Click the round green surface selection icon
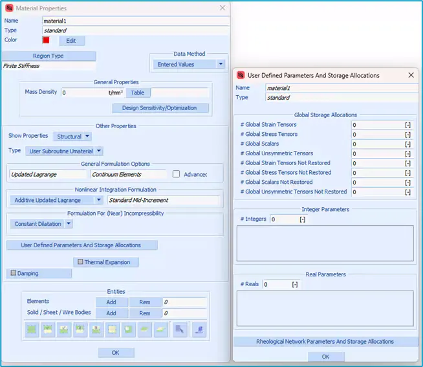 (129, 329)
